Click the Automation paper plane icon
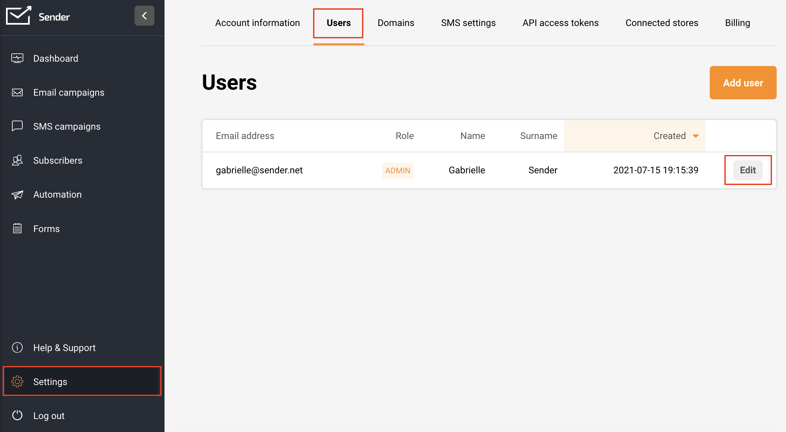Image resolution: width=786 pixels, height=432 pixels. (17, 194)
